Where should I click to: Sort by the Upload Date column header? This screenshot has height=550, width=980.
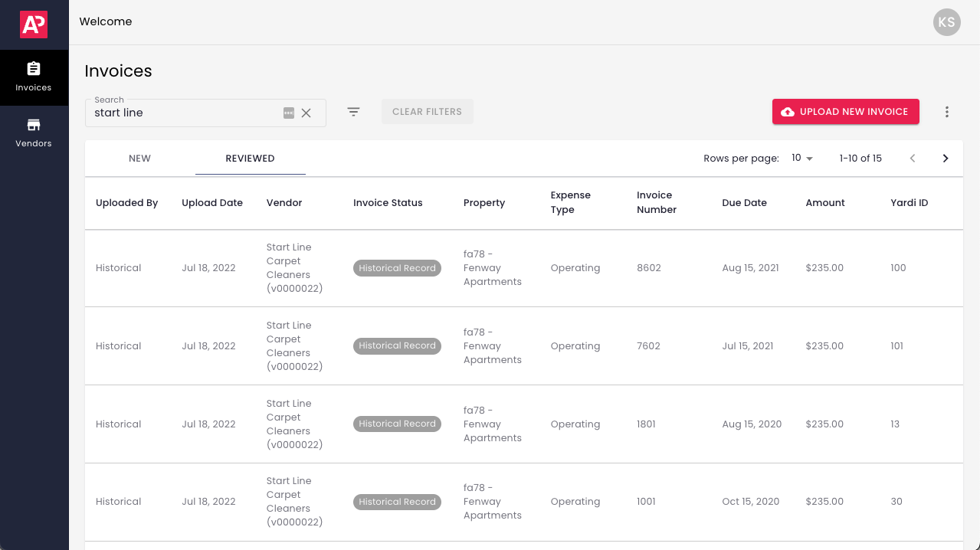click(x=212, y=203)
